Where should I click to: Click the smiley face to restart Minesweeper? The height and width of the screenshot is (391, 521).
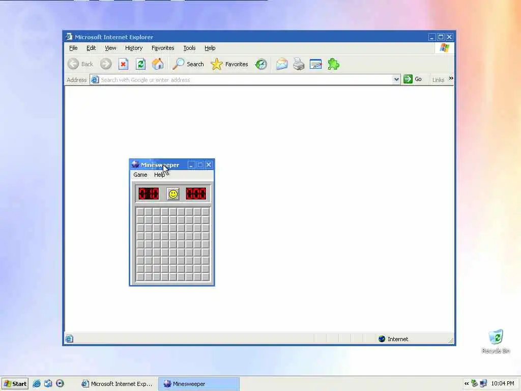pos(173,194)
